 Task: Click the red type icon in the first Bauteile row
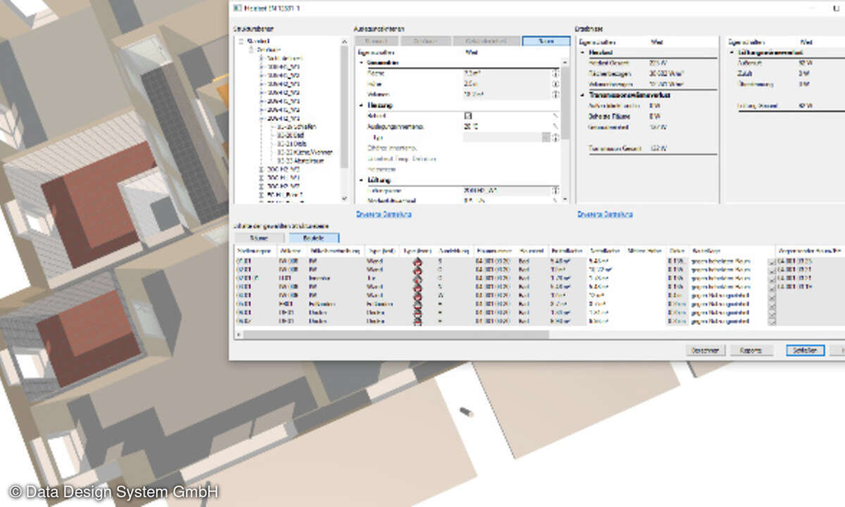point(417,261)
